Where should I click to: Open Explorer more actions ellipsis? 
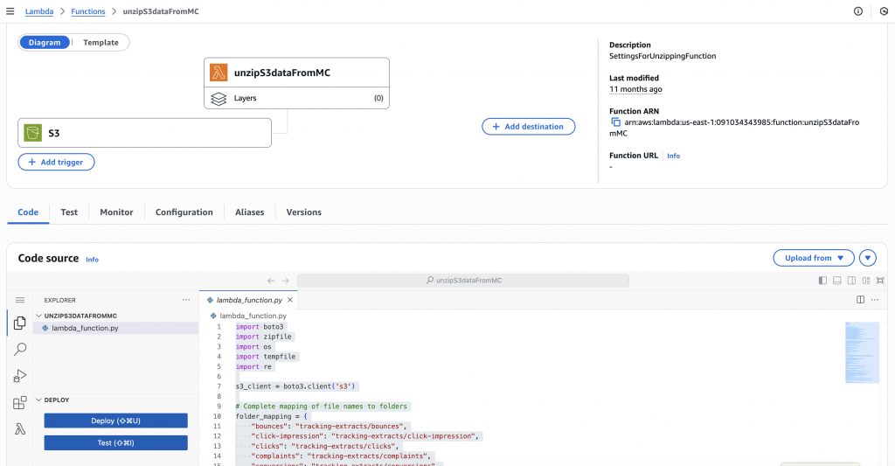pos(186,300)
